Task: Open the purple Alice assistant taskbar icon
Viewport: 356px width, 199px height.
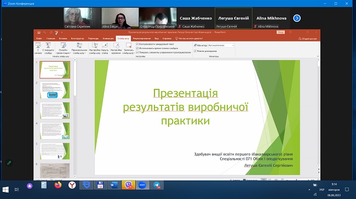Action: [x=30, y=186]
